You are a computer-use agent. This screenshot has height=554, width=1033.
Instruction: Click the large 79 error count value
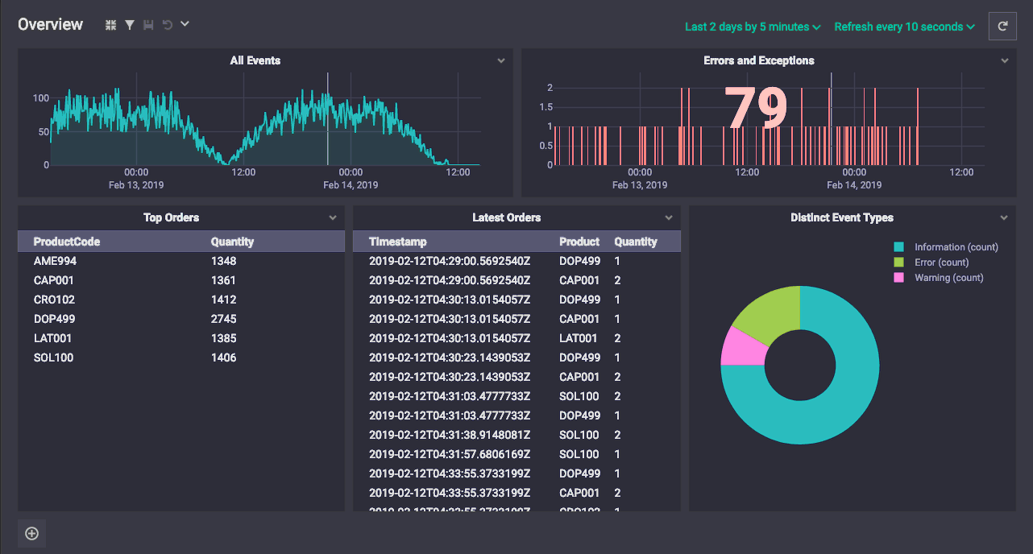(x=756, y=107)
